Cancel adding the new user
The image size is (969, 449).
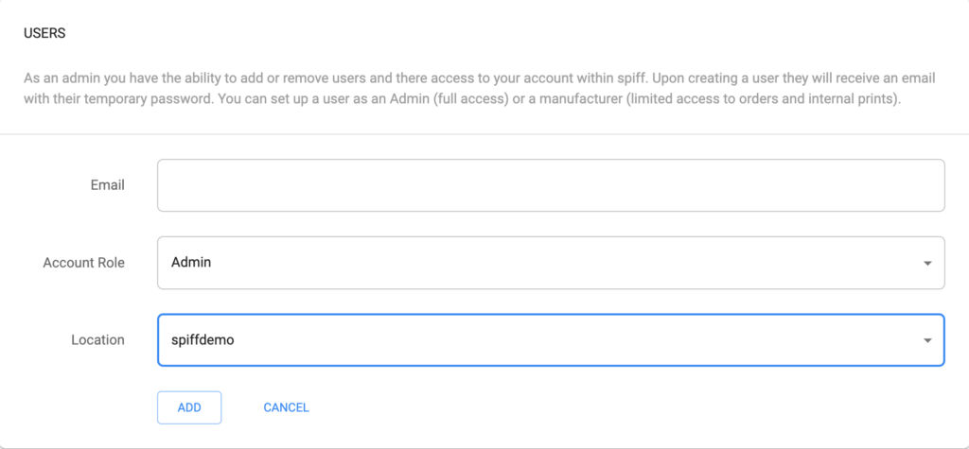pos(286,407)
